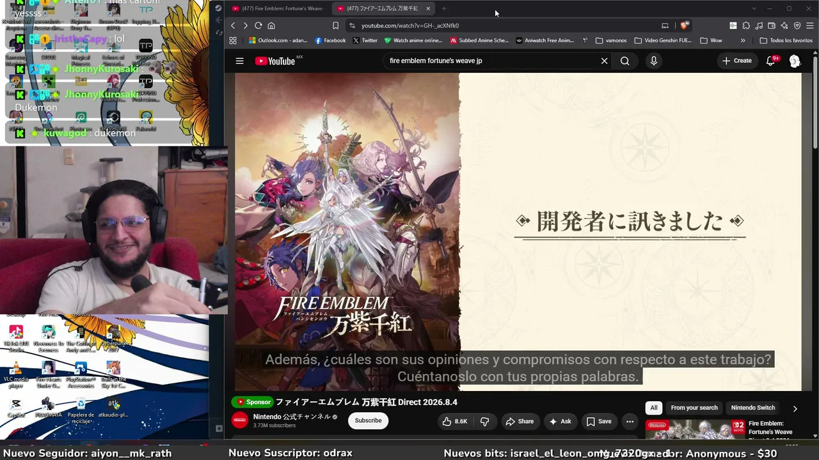
Task: Open the browser tab list dropdown
Action: 754,8
